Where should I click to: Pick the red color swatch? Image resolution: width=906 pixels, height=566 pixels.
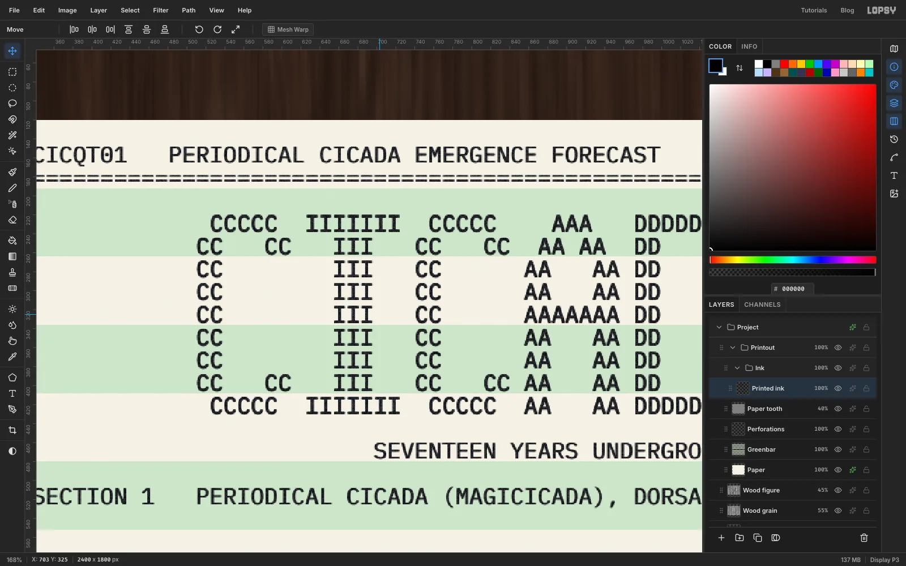point(784,64)
